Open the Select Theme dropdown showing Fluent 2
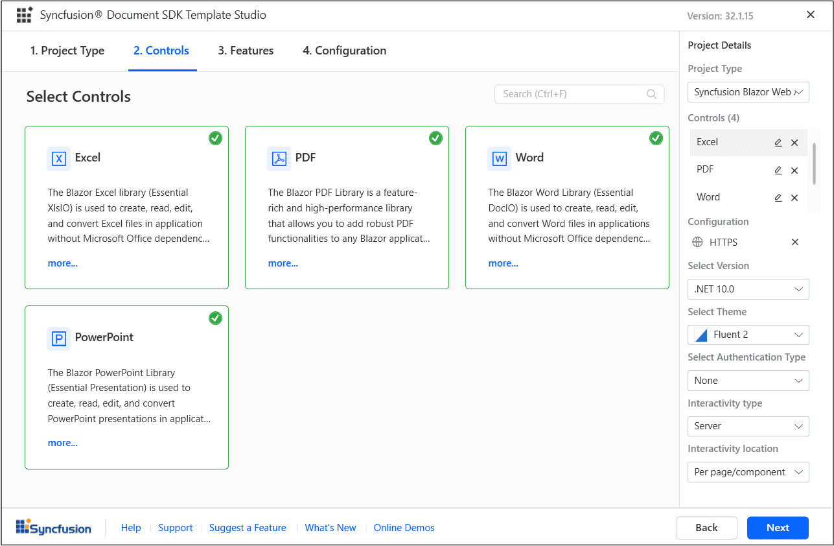The height and width of the screenshot is (546, 834). pos(748,335)
